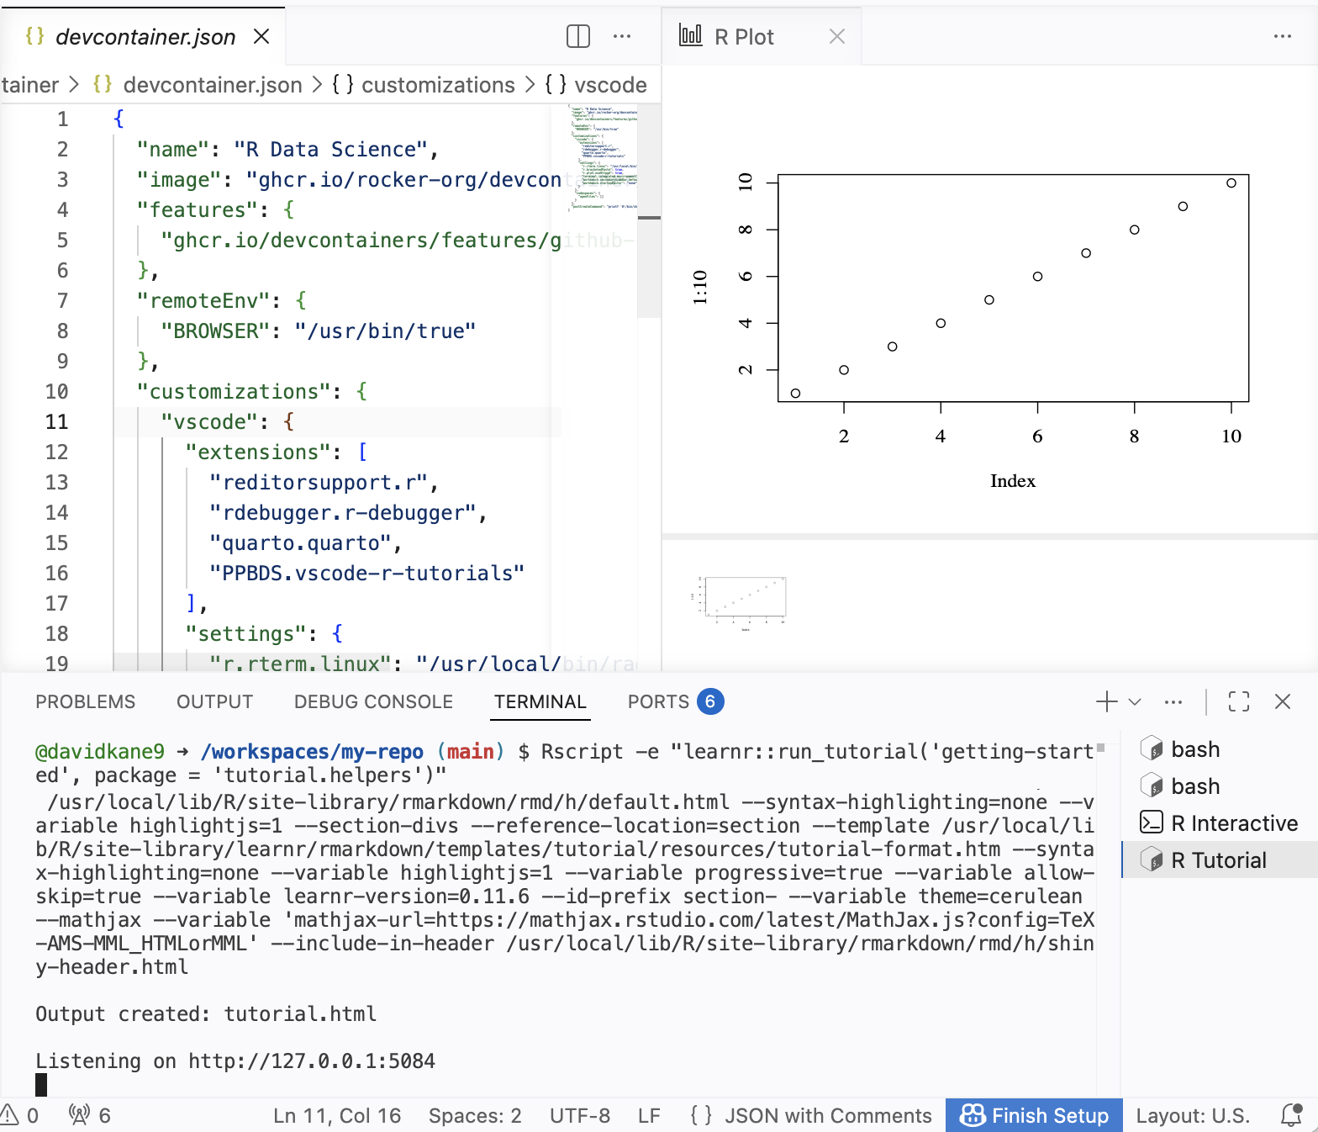
Task: Select the plot thumbnail in history
Action: [x=744, y=599]
